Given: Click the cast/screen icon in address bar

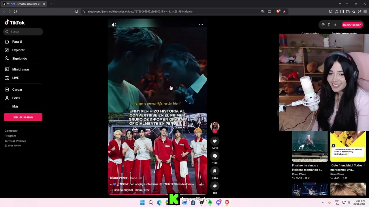Looking at the screenshot, I should [x=270, y=11].
